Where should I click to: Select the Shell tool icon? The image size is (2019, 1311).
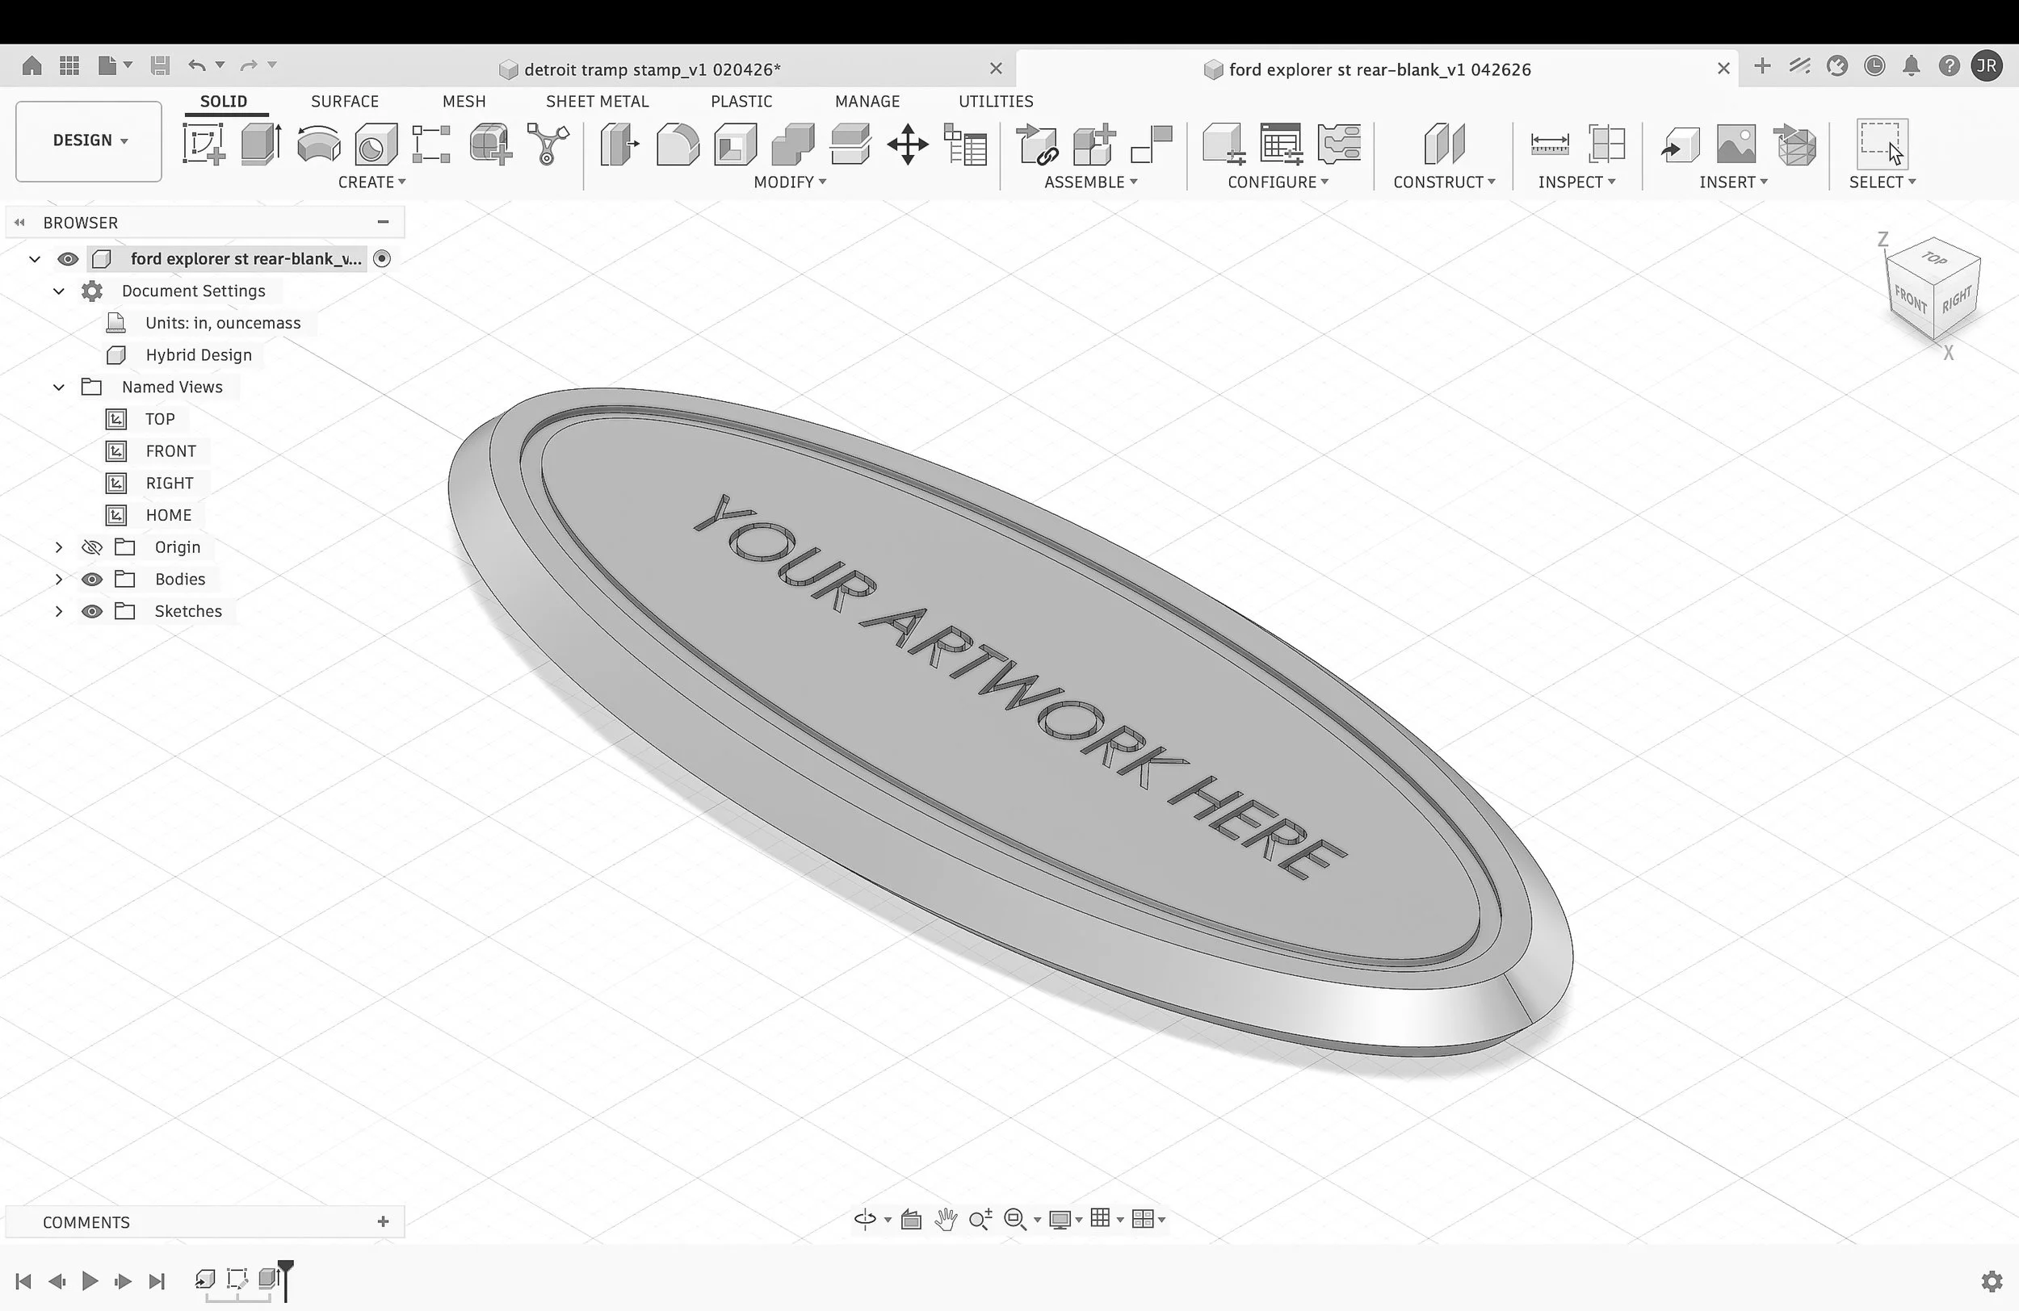coord(736,144)
